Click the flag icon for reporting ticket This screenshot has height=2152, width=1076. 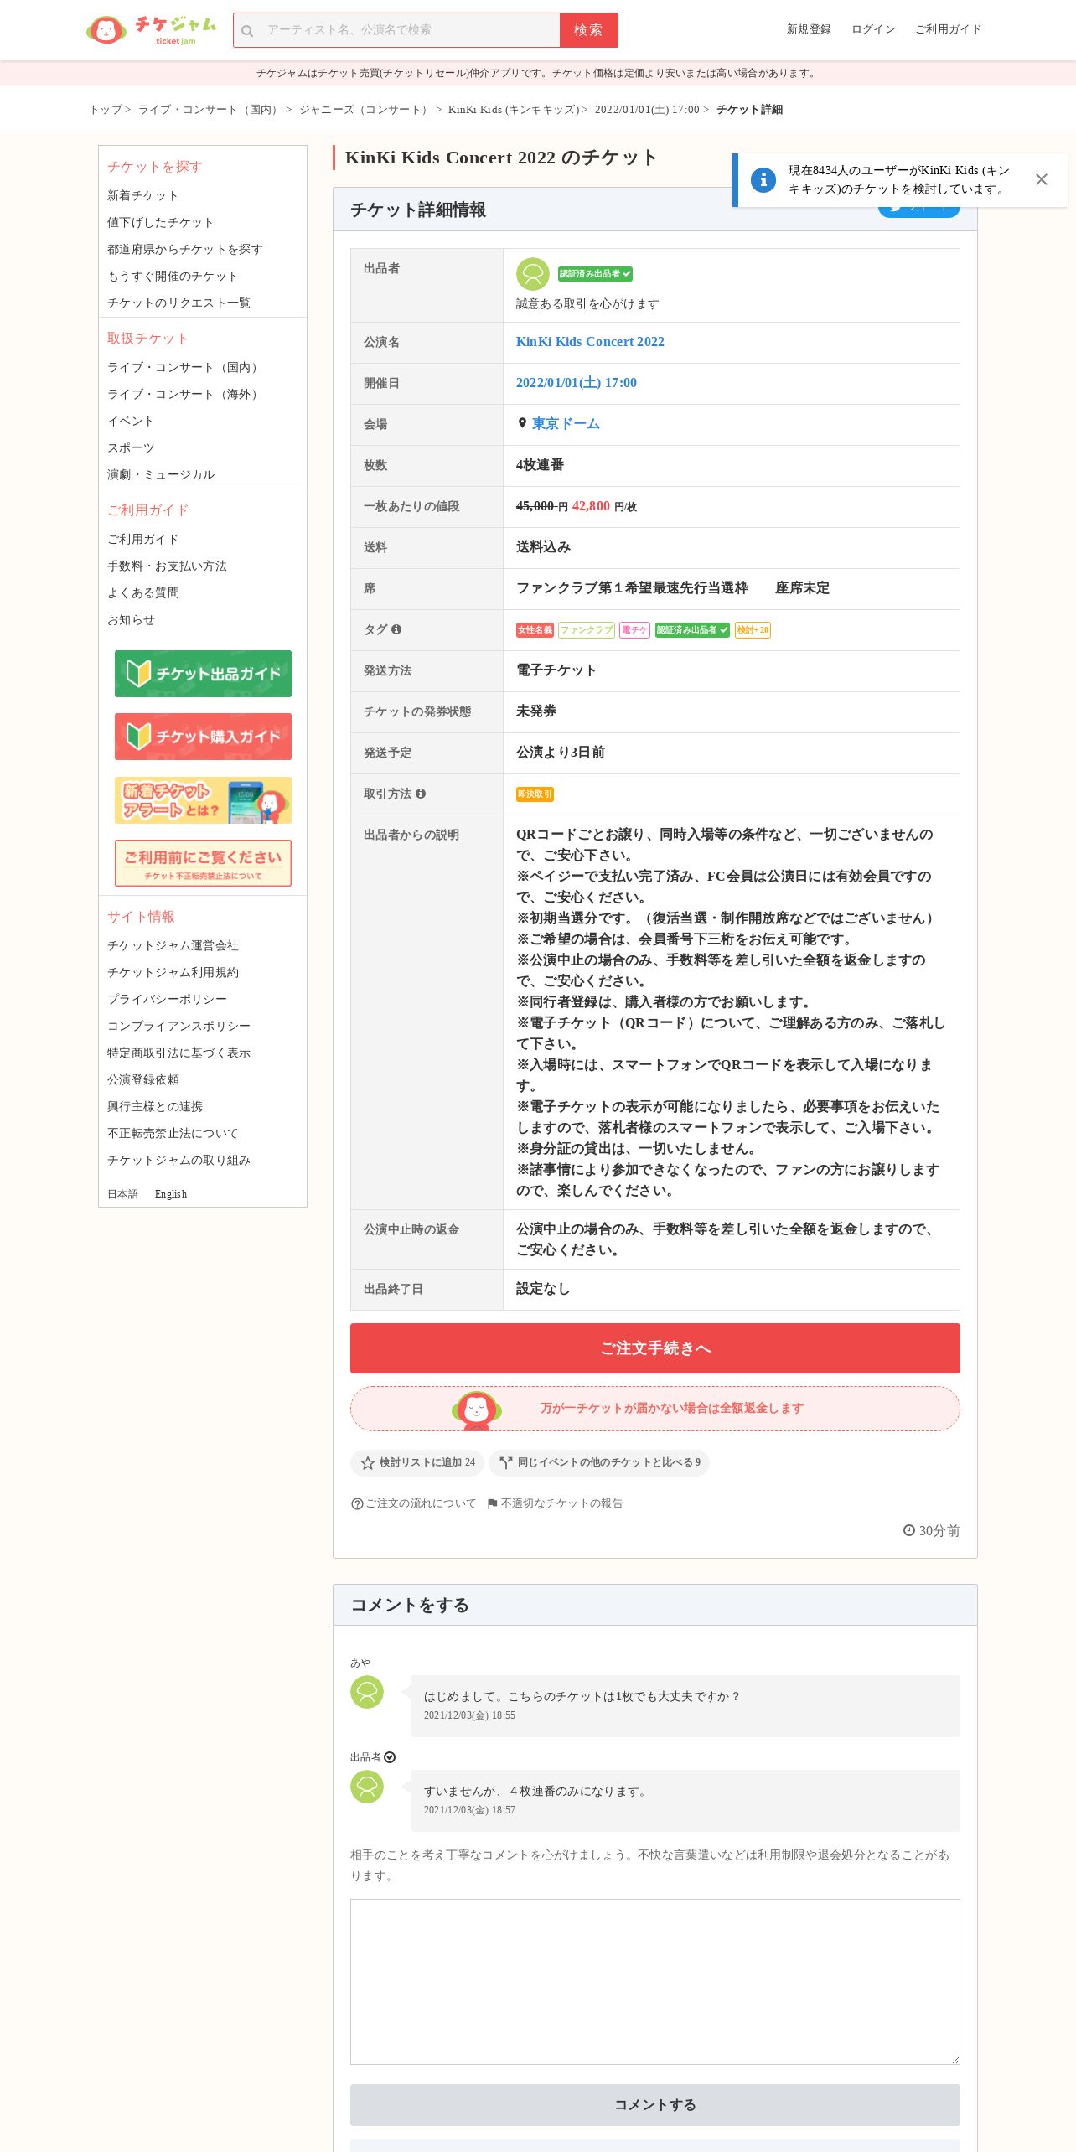[493, 1504]
